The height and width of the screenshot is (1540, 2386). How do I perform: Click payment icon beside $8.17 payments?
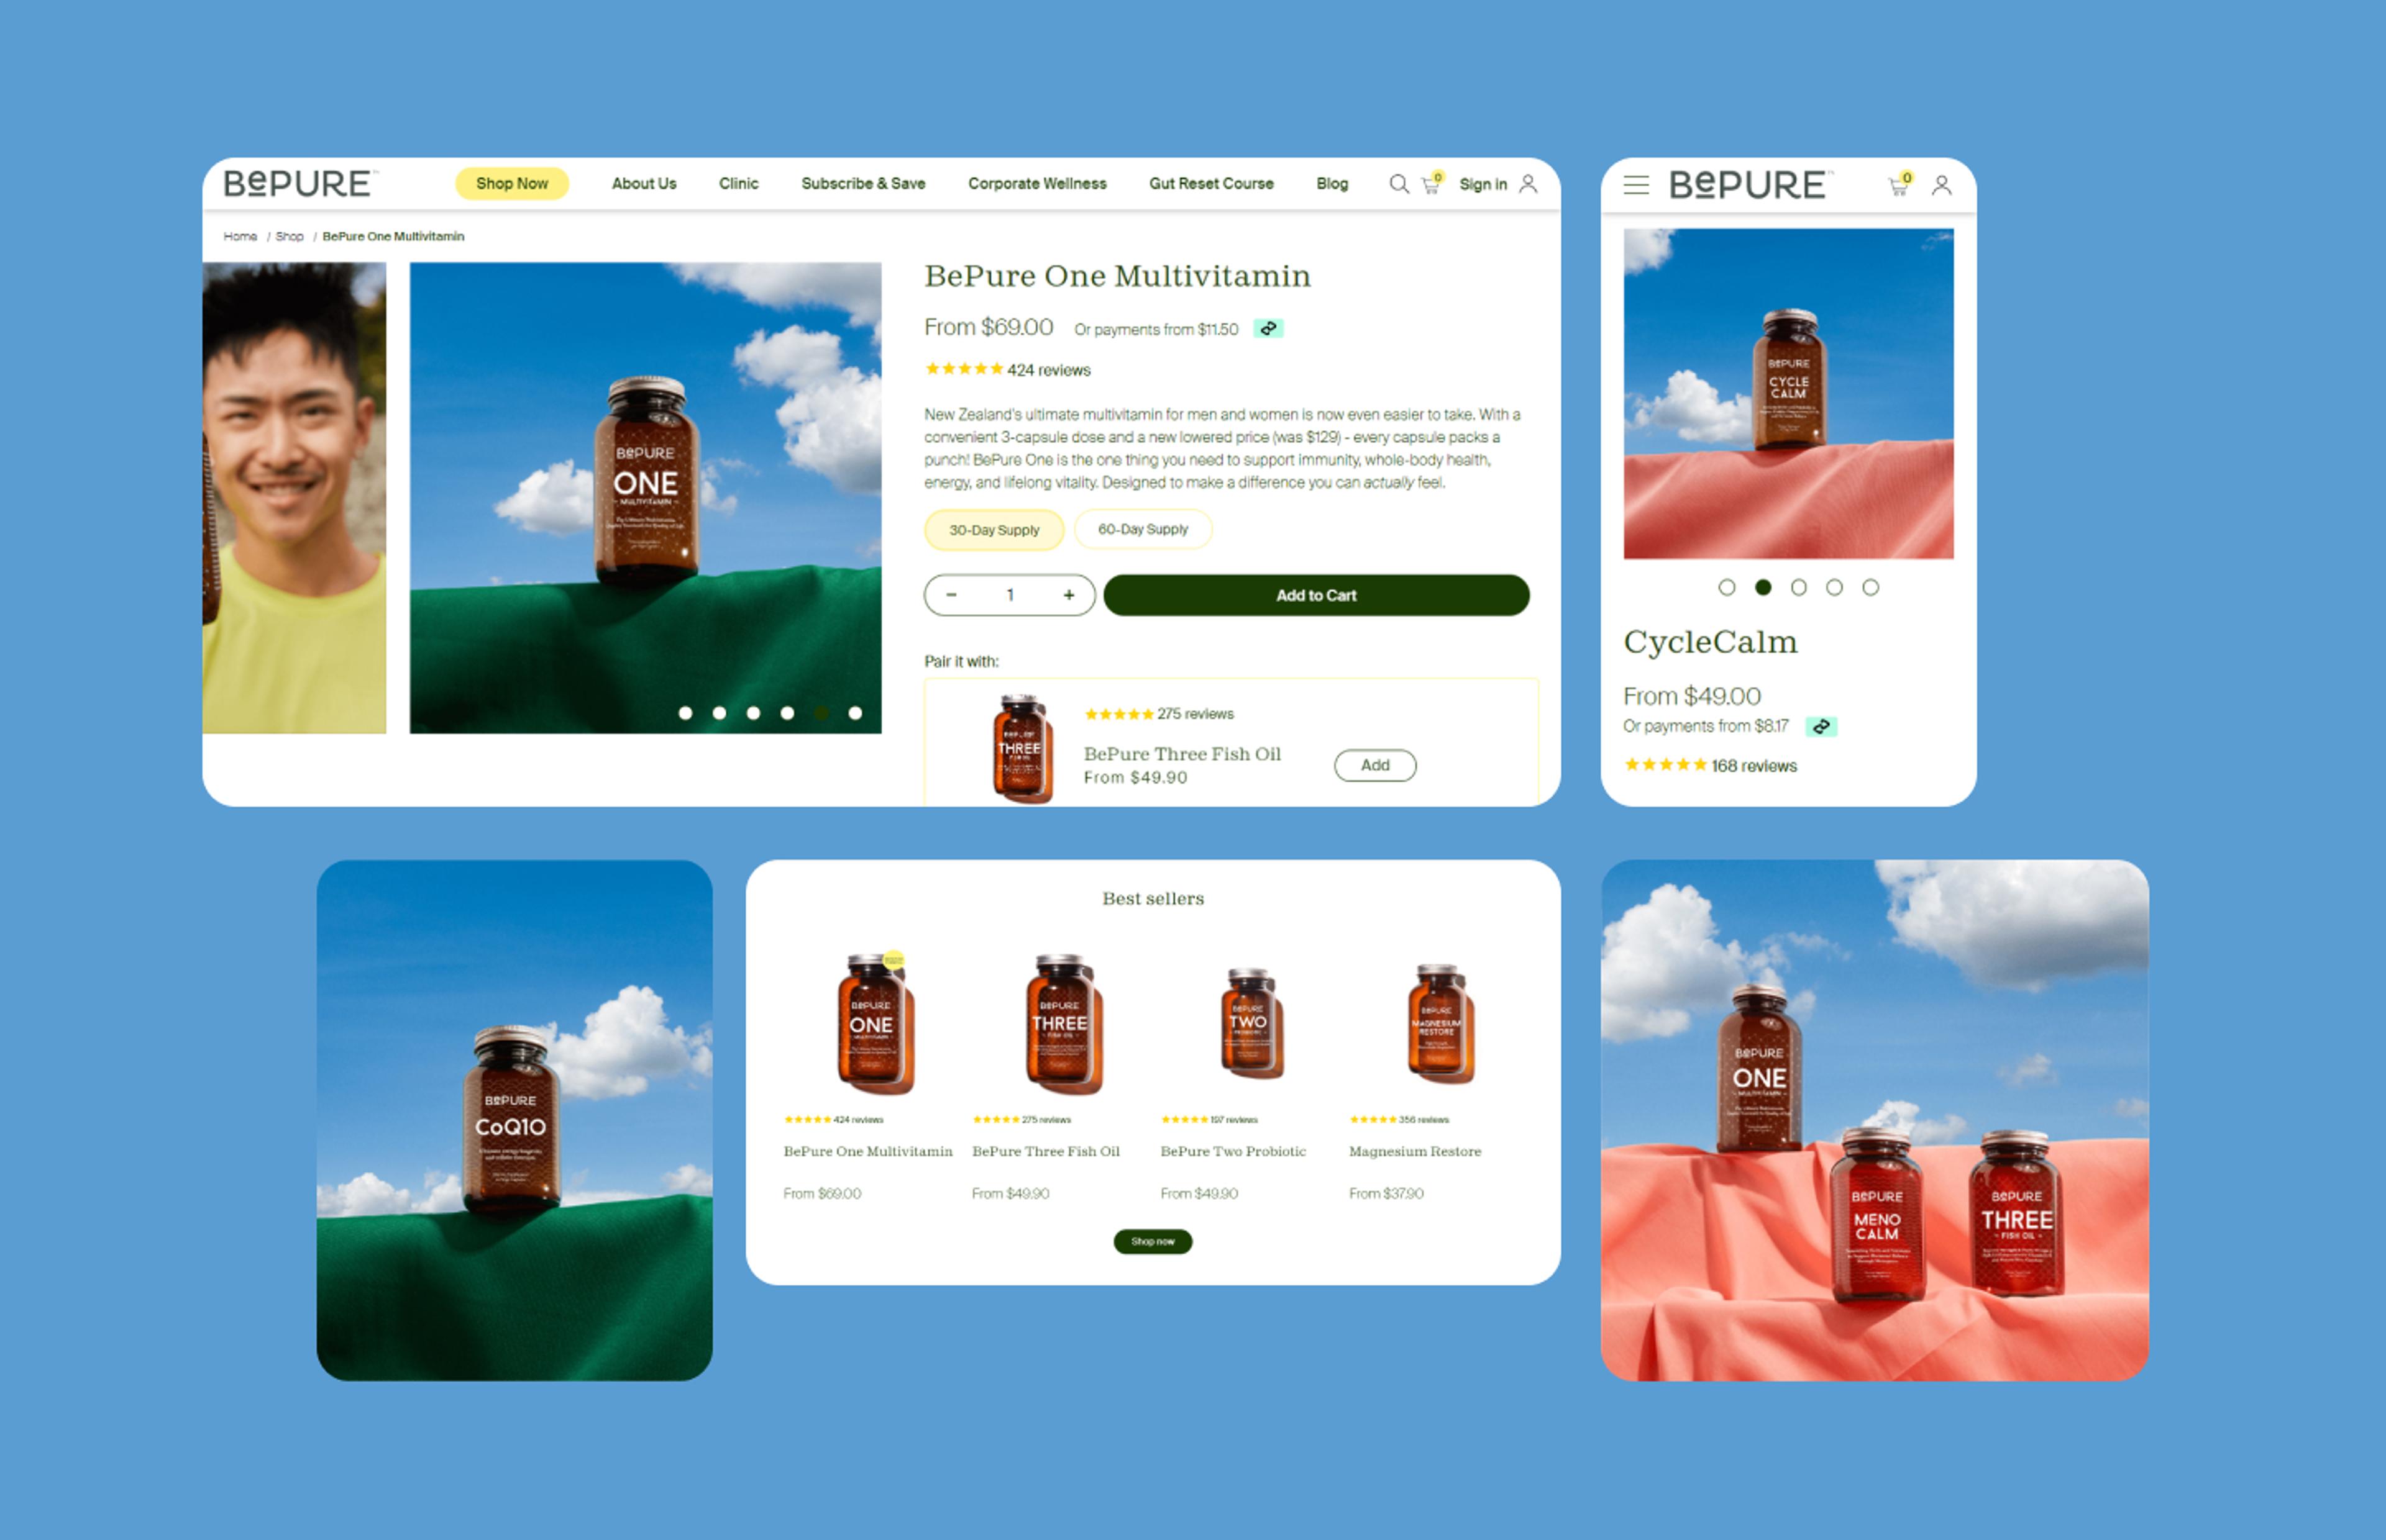(x=1821, y=727)
